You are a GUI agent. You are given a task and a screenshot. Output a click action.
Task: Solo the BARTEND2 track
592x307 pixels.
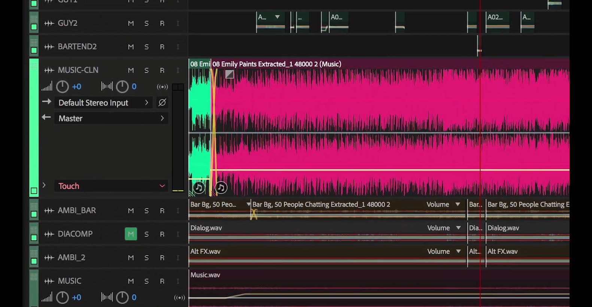coord(146,47)
